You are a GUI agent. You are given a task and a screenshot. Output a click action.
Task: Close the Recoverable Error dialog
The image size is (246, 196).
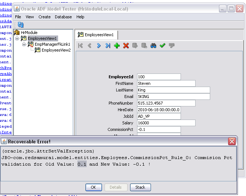click(x=232, y=141)
